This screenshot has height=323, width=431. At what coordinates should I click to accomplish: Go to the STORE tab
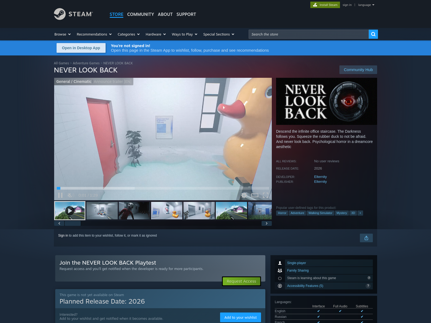coord(116,14)
